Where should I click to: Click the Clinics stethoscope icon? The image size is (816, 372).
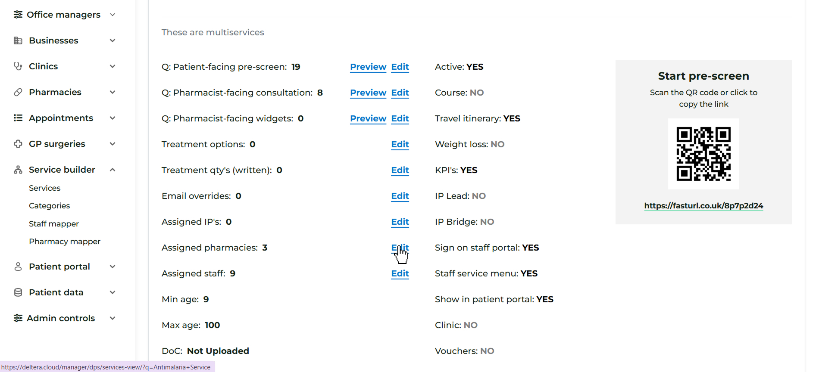point(18,66)
